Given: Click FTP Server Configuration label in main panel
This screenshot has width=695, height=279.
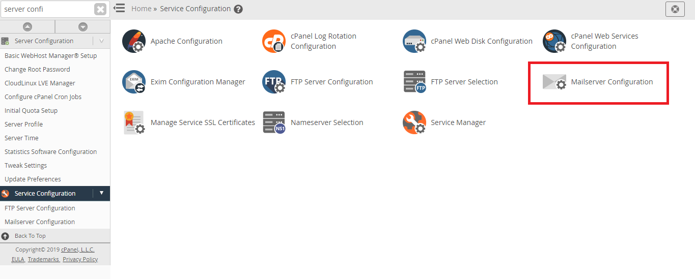Looking at the screenshot, I should point(332,82).
